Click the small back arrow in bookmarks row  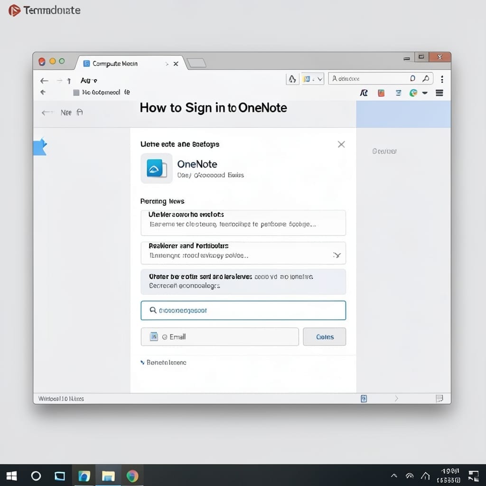[x=43, y=92]
